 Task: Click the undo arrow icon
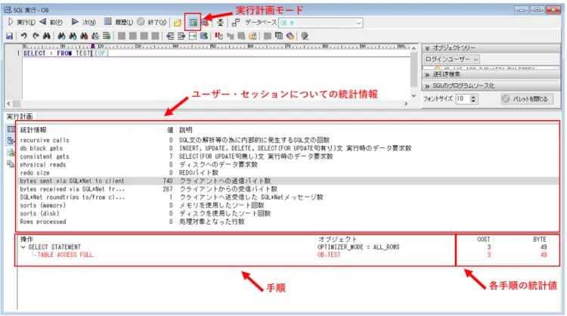(x=24, y=36)
